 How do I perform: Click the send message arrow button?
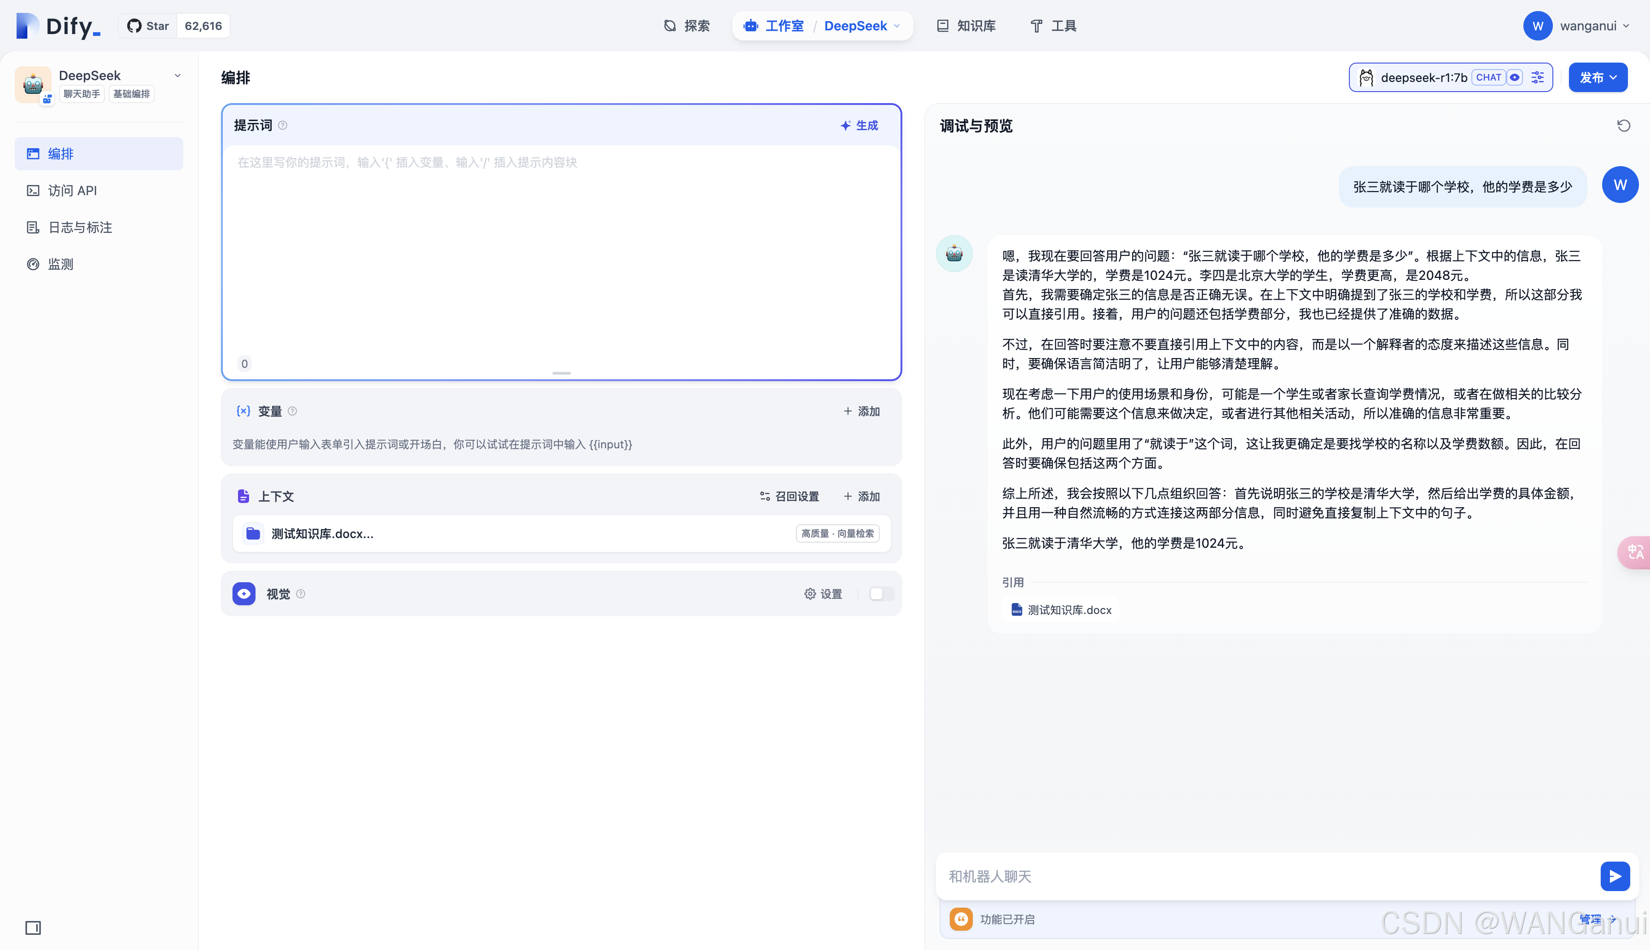[x=1615, y=876]
